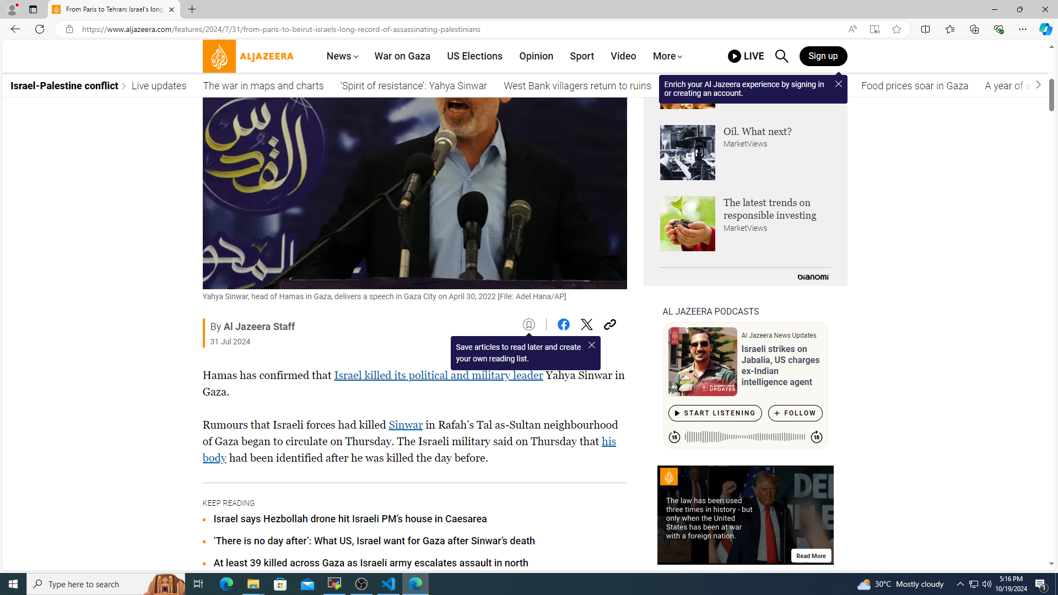This screenshot has width=1058, height=595.
Task: Open Read aloud in address bar
Action: pos(852,29)
